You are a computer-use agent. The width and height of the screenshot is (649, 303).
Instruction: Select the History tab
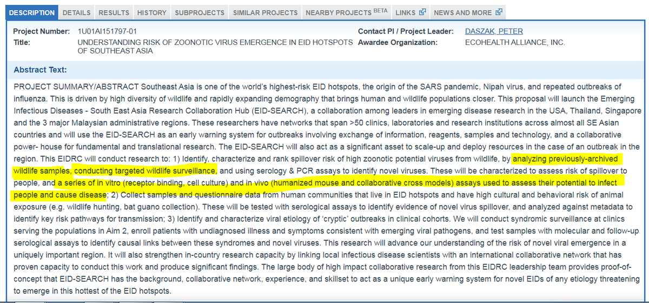[151, 12]
